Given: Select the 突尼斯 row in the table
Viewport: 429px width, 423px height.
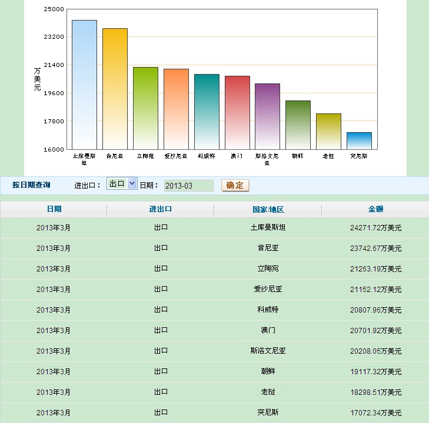Looking at the screenshot, I should click(x=268, y=412).
